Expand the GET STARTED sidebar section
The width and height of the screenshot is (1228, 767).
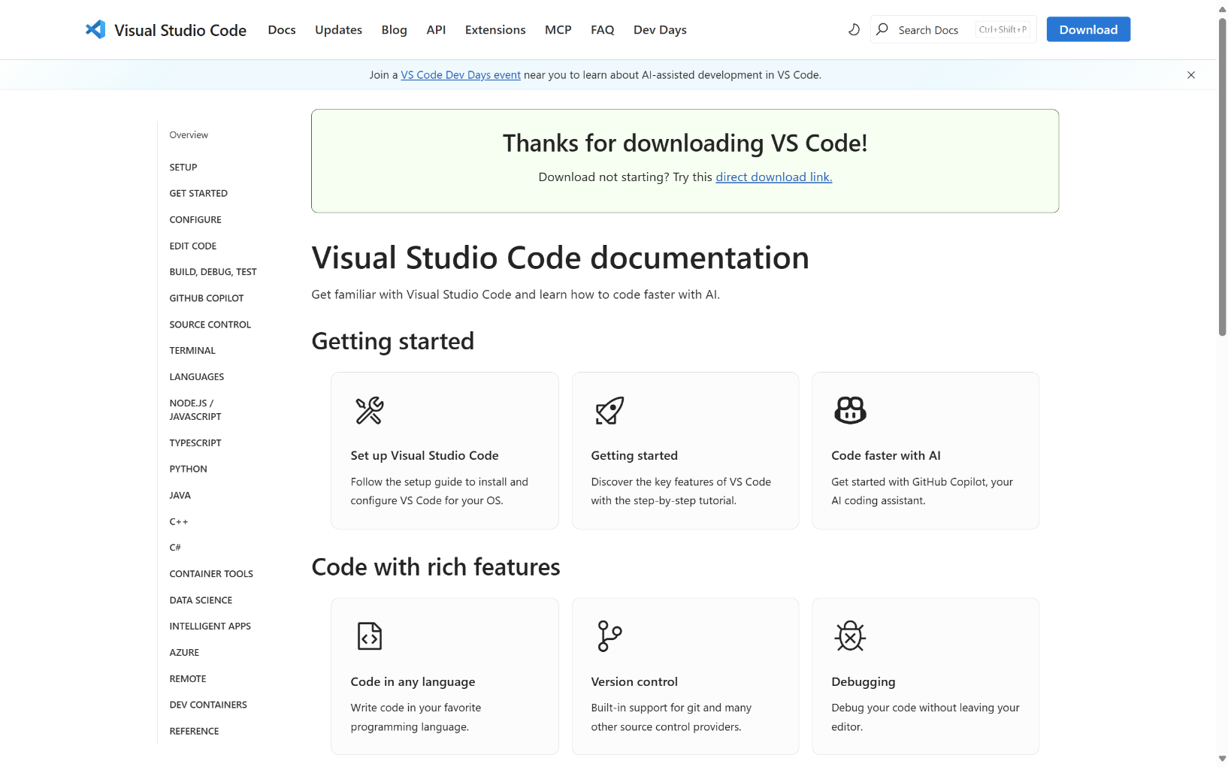tap(198, 194)
